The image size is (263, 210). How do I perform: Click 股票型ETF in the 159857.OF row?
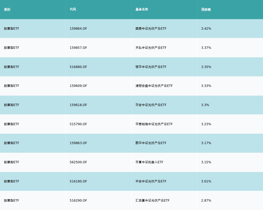coord(12,48)
